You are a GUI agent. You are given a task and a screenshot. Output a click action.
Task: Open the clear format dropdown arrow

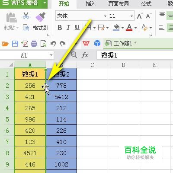click(x=151, y=28)
